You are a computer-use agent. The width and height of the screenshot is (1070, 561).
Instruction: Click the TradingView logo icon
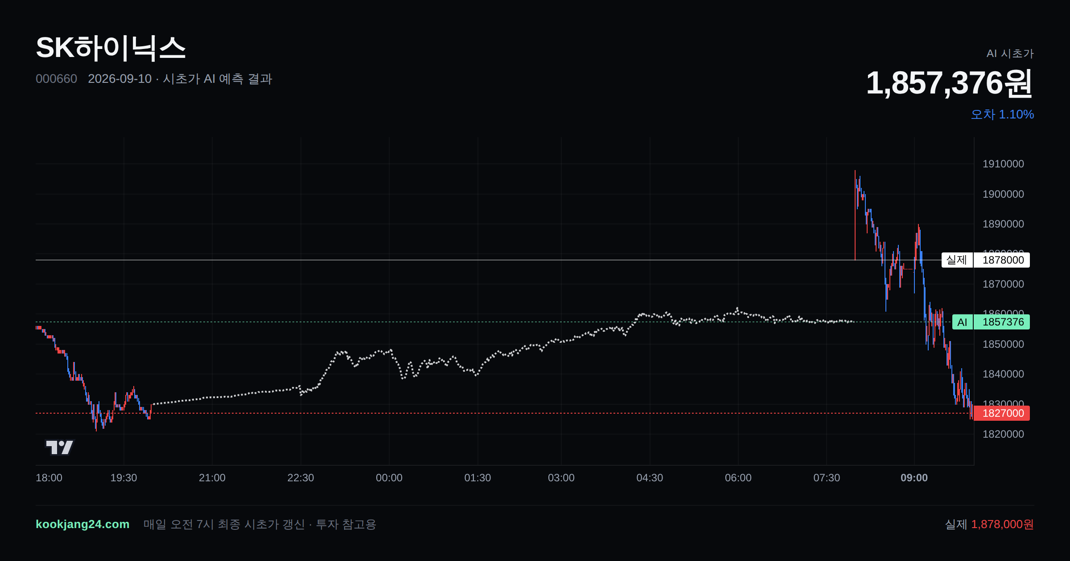click(x=59, y=447)
